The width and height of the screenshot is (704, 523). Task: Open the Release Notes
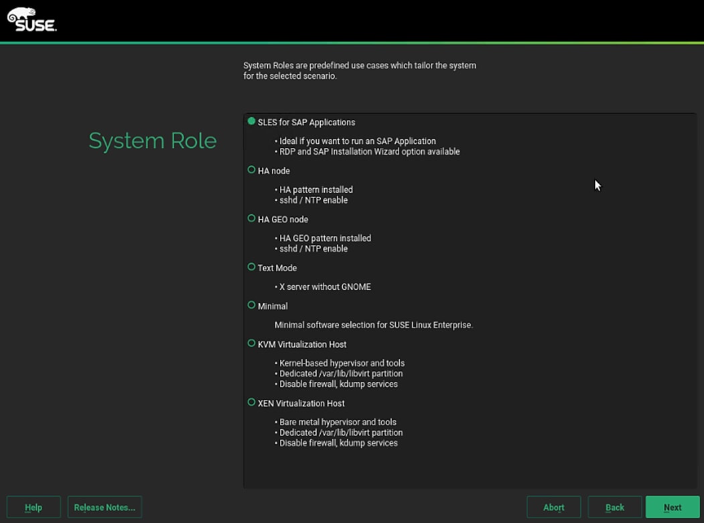104,507
